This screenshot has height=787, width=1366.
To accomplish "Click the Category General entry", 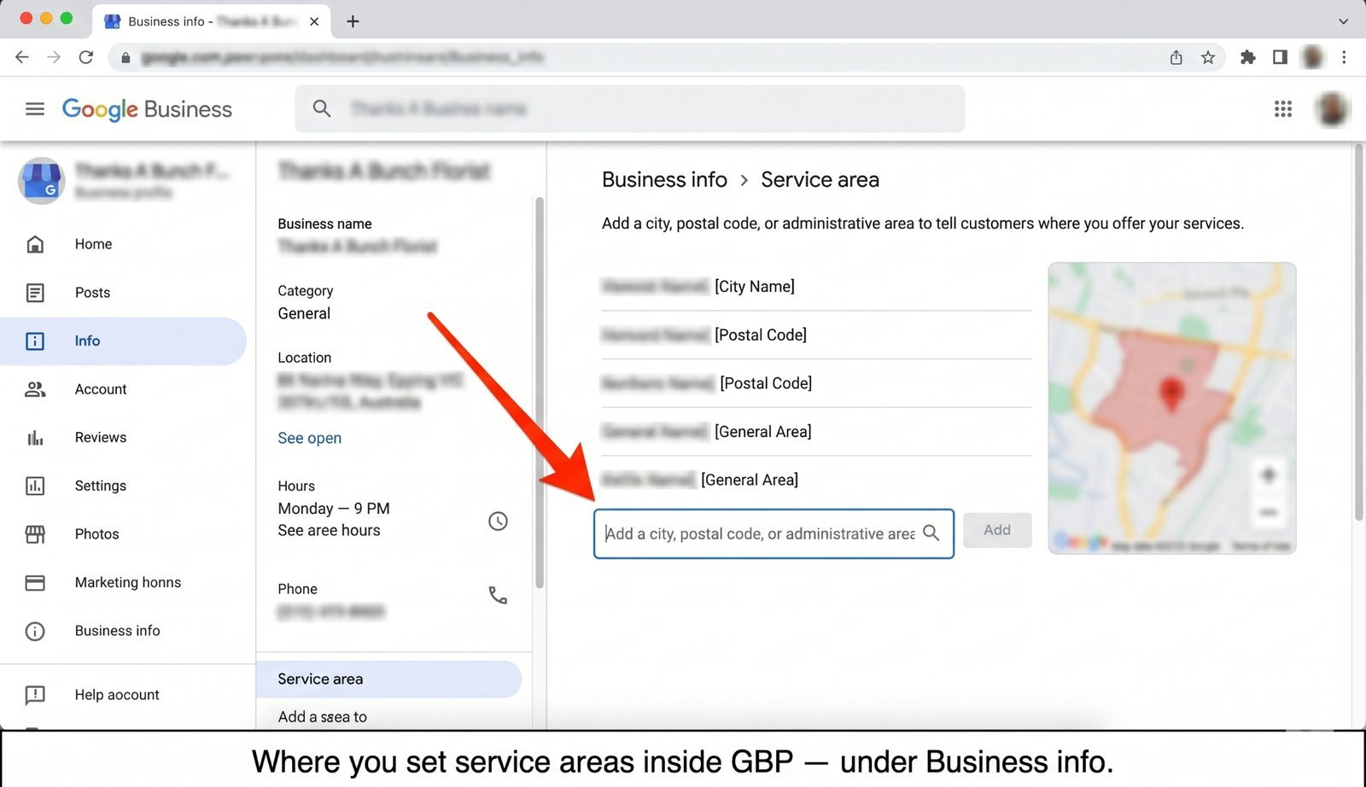I will pyautogui.click(x=305, y=302).
